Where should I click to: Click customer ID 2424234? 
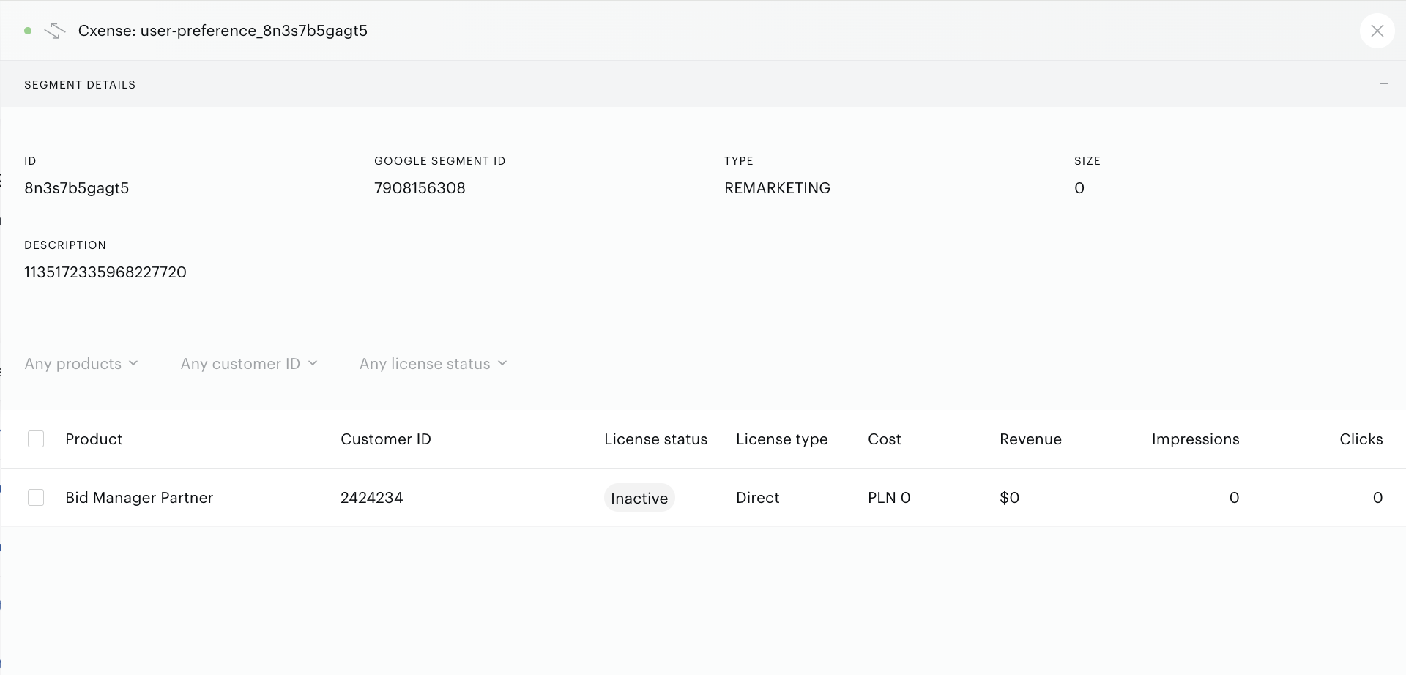371,498
